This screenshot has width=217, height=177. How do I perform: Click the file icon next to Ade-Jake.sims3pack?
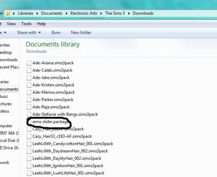pyautogui.click(x=29, y=77)
